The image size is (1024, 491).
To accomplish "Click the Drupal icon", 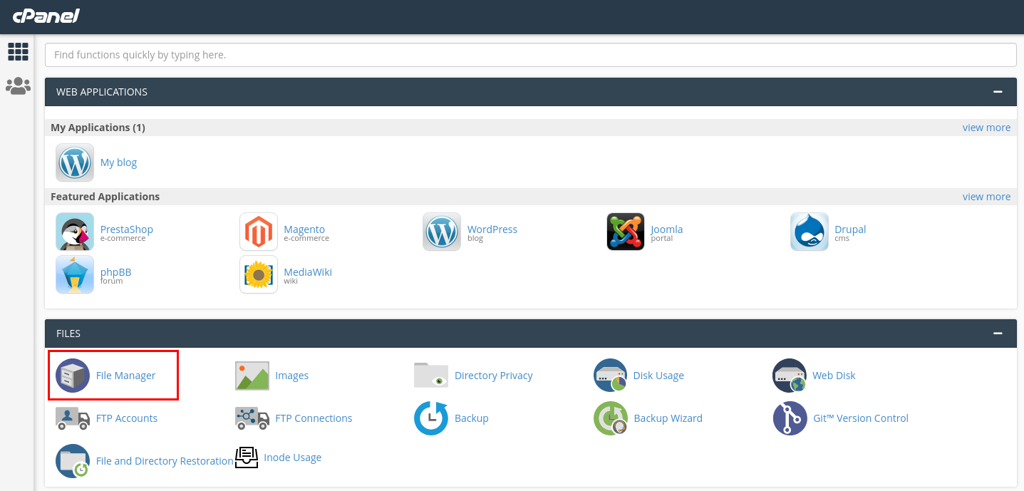I will pyautogui.click(x=810, y=232).
